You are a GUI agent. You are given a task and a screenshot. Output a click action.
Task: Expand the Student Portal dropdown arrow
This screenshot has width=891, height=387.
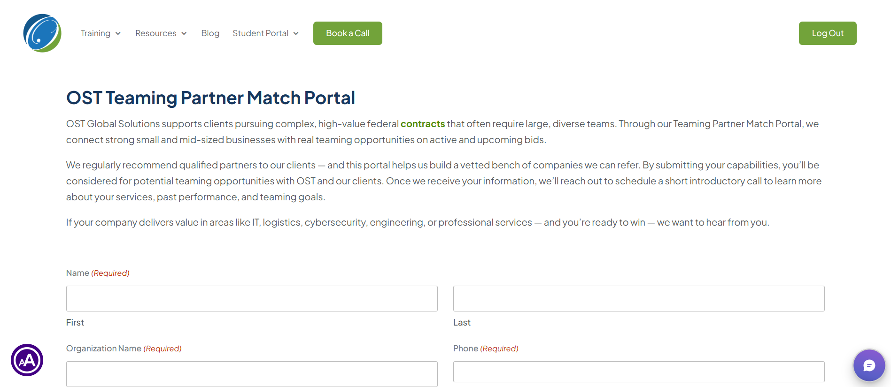(296, 34)
